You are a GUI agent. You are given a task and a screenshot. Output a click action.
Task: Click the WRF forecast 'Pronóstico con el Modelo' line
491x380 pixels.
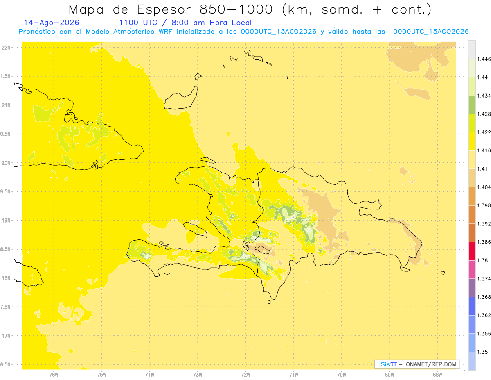pyautogui.click(x=243, y=32)
